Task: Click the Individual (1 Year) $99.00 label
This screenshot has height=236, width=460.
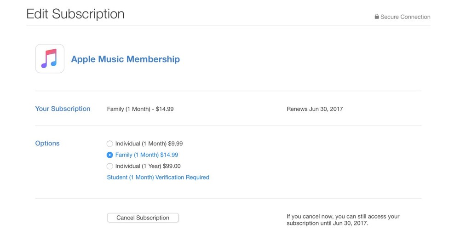Action: (148, 166)
